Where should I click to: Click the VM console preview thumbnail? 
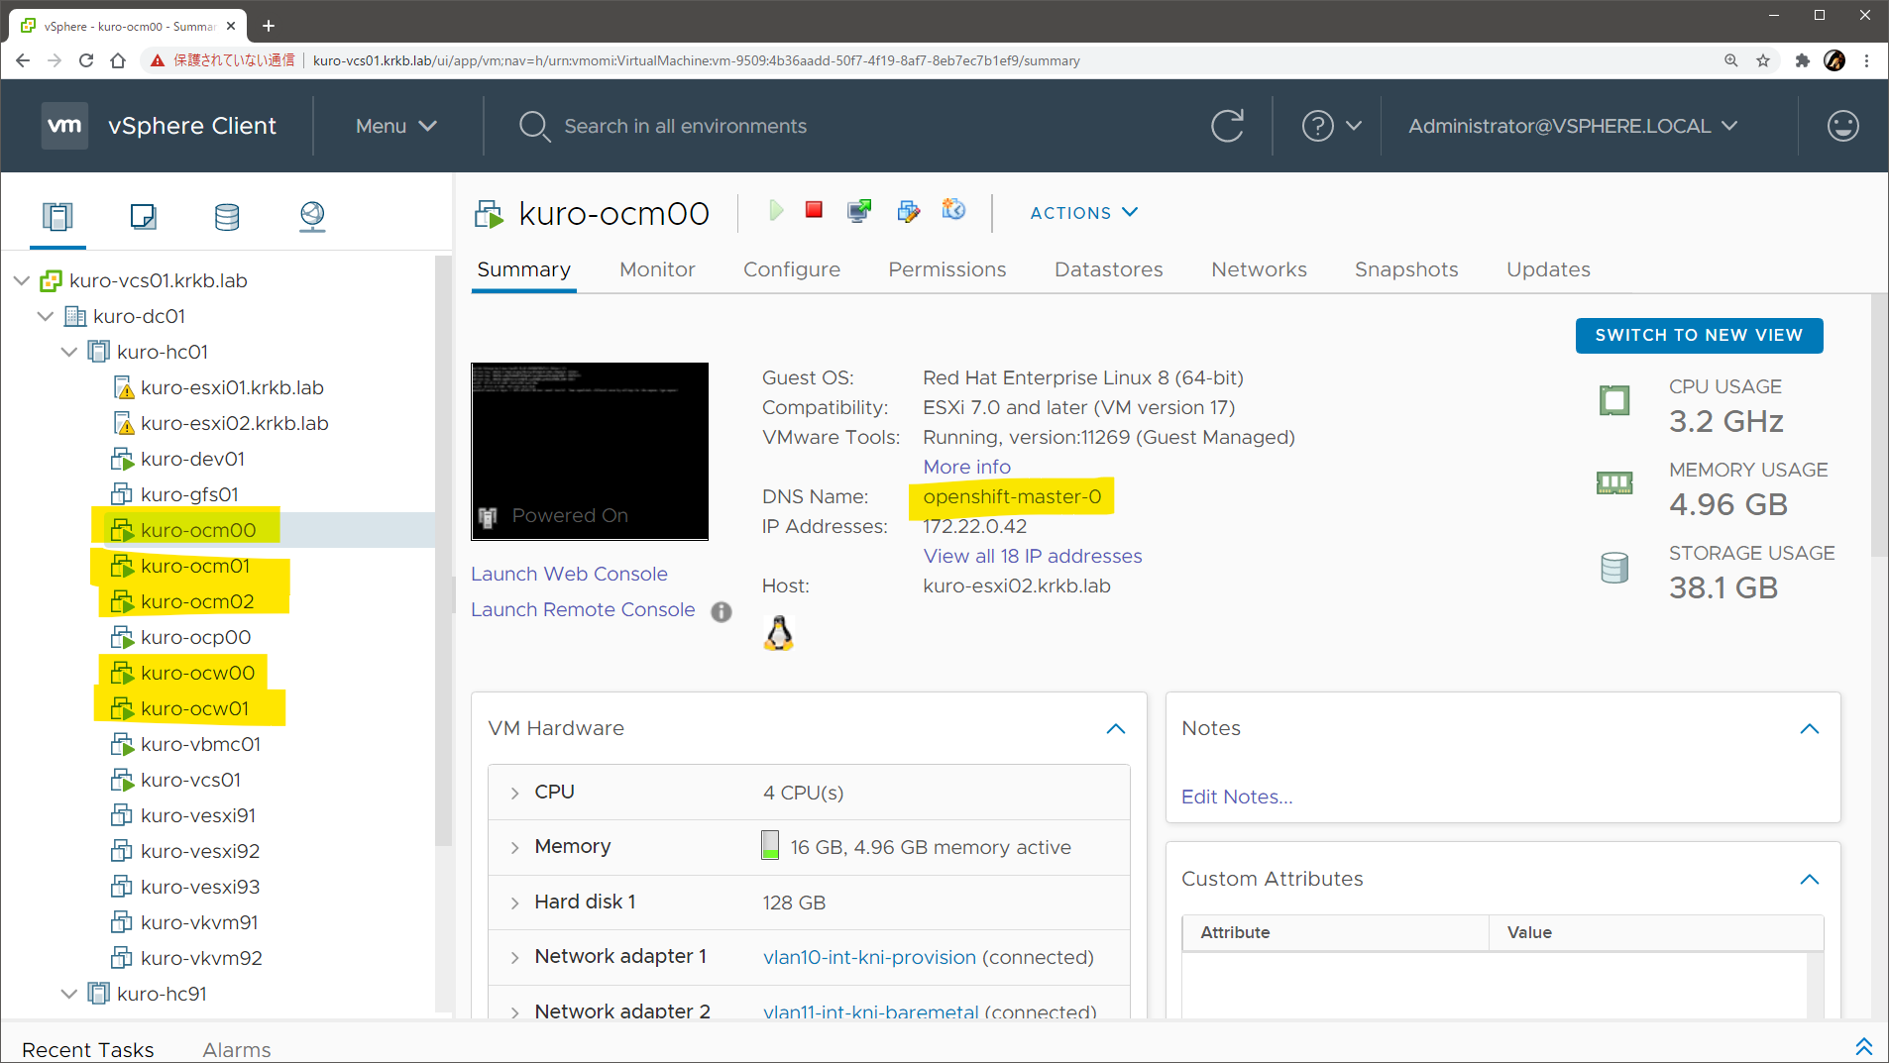(590, 451)
